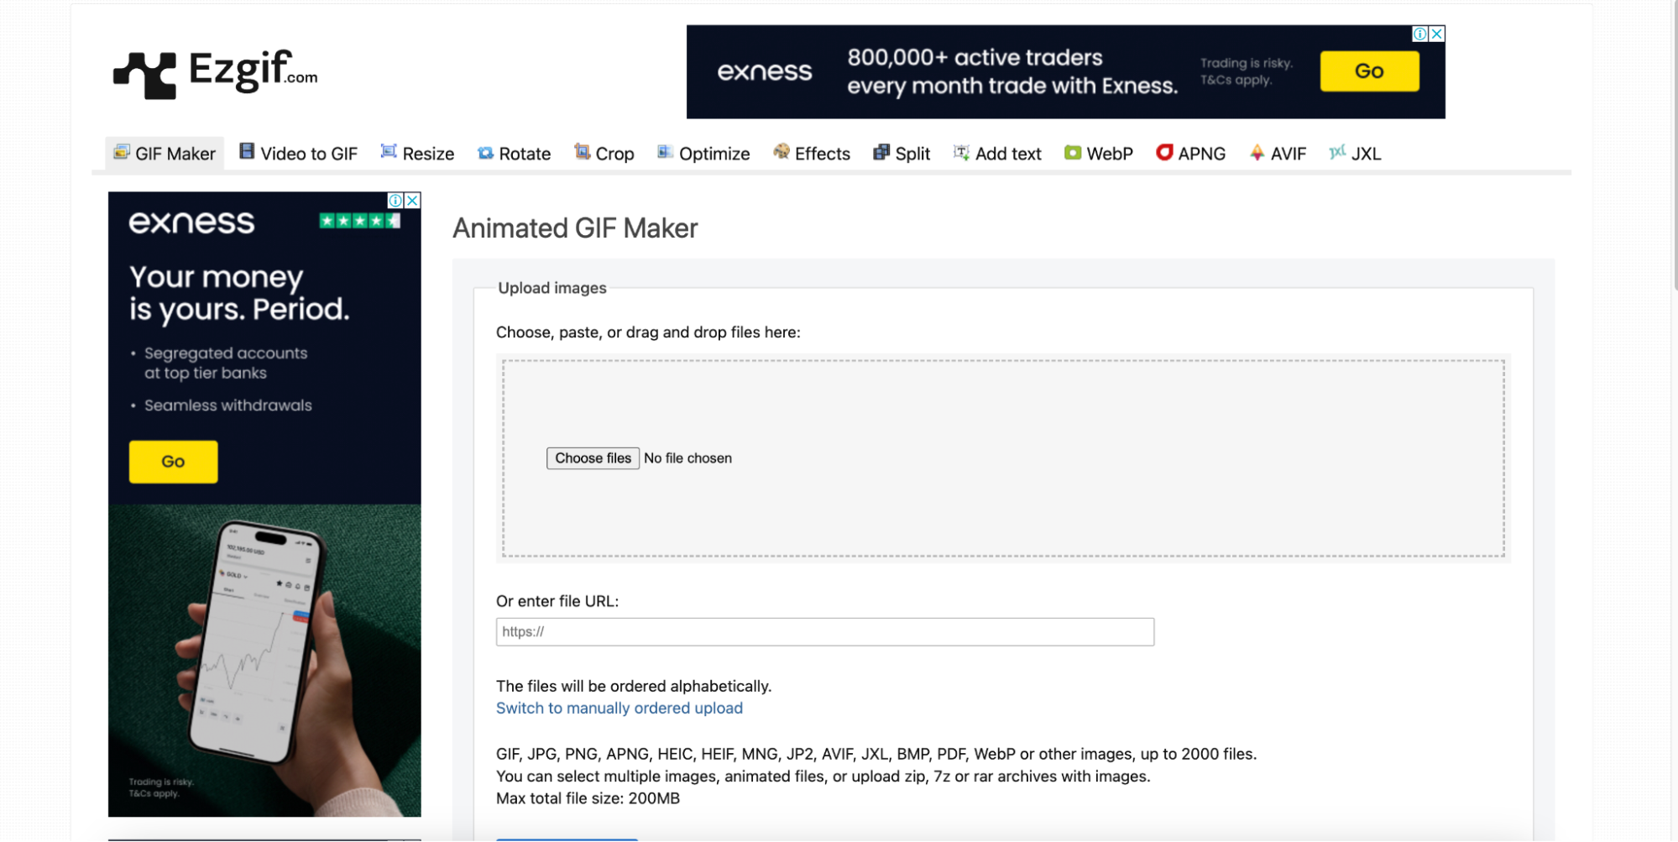Screen dimensions: 1678x842
Task: Click the Crop tool icon
Action: tap(582, 151)
